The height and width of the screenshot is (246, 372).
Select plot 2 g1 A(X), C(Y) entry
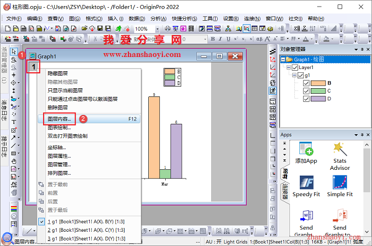[89, 230]
